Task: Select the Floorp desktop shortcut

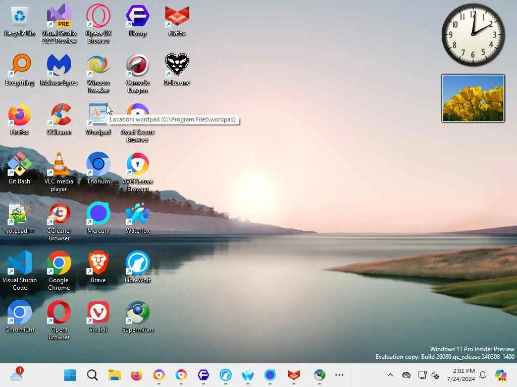Action: [137, 20]
